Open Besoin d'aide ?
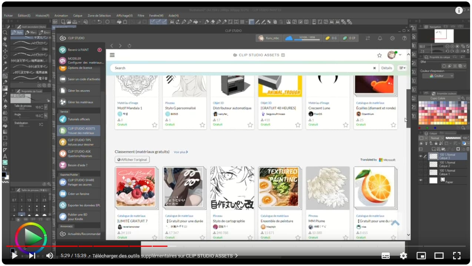Viewport: 472px width, 266px height. coord(79,165)
